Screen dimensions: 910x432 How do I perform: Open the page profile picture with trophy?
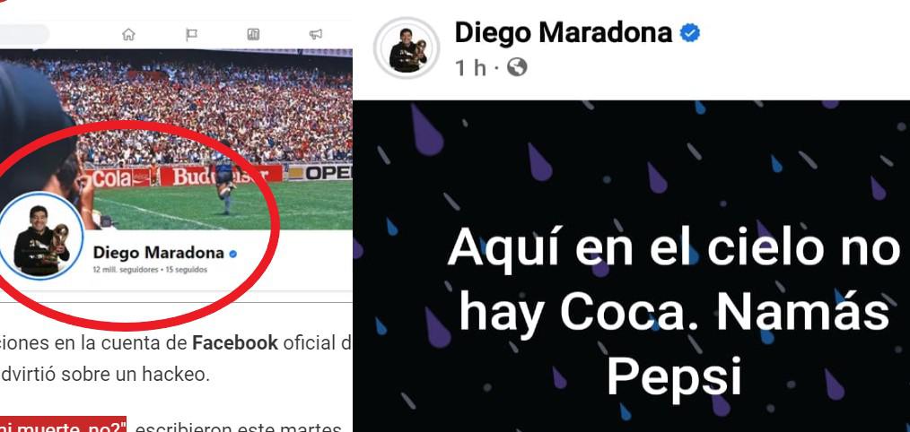tap(40, 238)
